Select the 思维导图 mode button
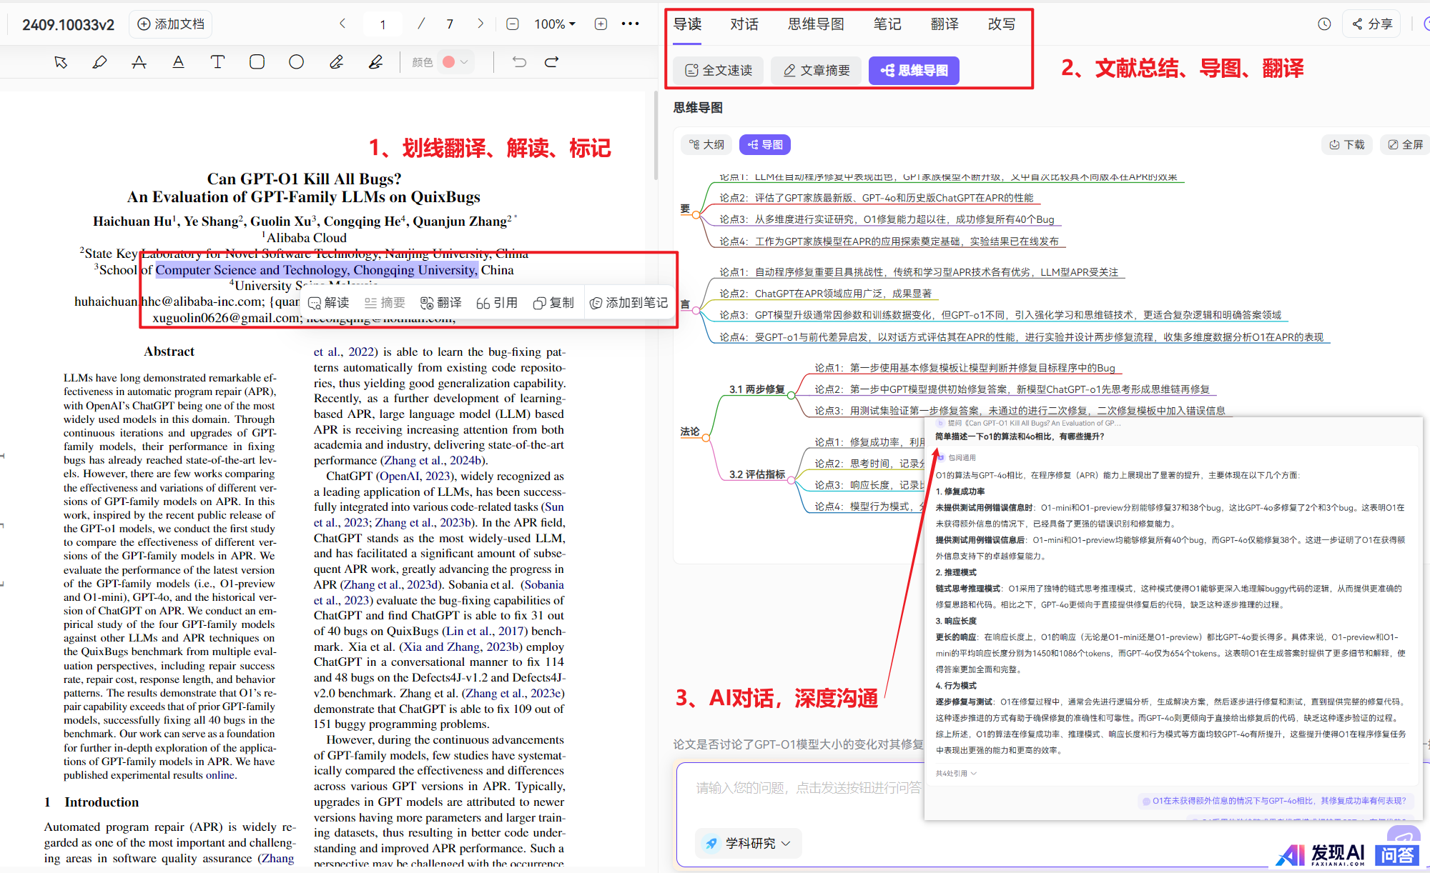The width and height of the screenshot is (1430, 873). click(913, 71)
